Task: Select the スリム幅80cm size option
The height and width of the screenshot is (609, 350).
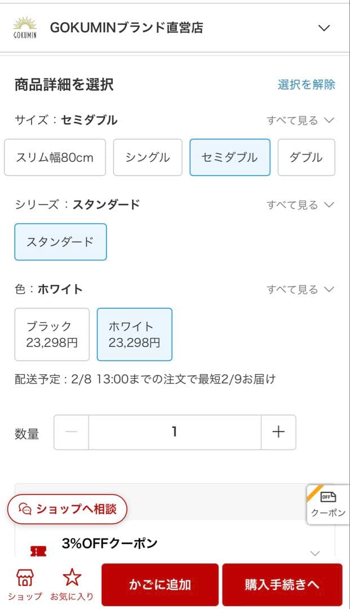Action: [x=55, y=157]
